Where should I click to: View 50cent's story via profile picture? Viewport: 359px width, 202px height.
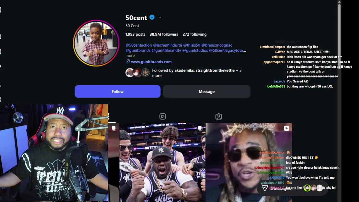coord(96,43)
